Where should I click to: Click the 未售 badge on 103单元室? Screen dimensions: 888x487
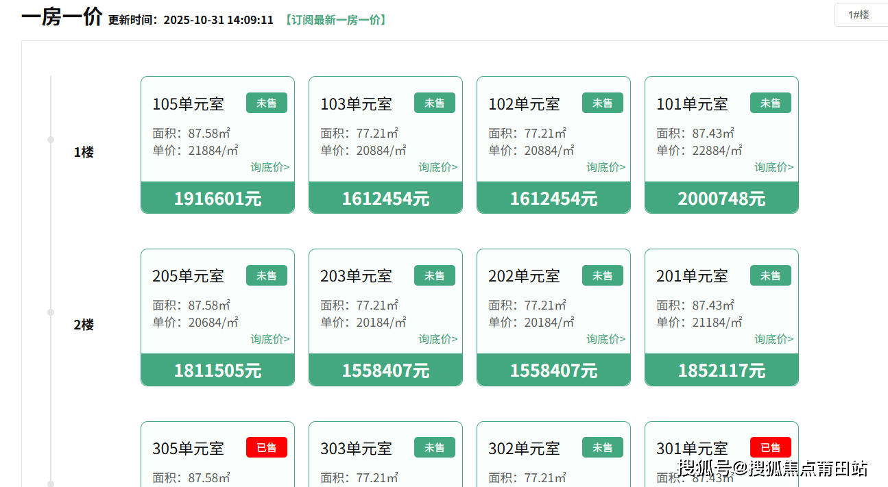tap(434, 103)
